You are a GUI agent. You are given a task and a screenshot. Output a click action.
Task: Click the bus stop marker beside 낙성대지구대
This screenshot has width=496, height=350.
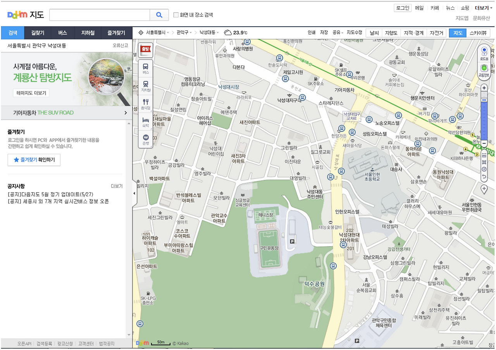pos(303,98)
